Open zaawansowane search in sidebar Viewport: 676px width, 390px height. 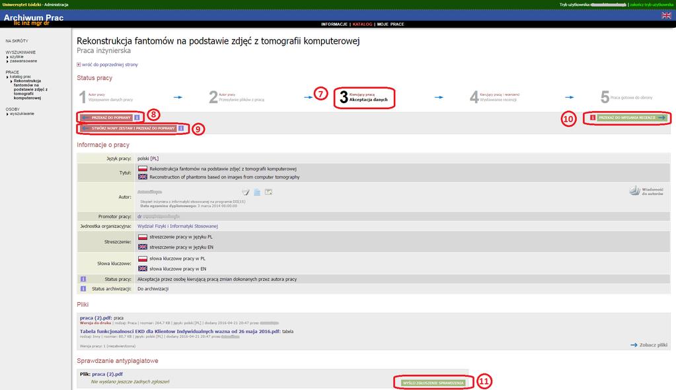23,61
